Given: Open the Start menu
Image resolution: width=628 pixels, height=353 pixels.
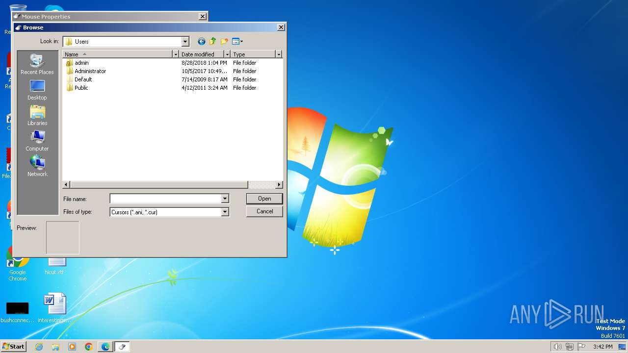Looking at the screenshot, I should click(x=13, y=347).
